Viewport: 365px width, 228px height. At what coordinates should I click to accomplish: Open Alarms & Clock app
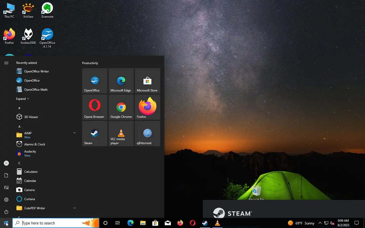46,144
